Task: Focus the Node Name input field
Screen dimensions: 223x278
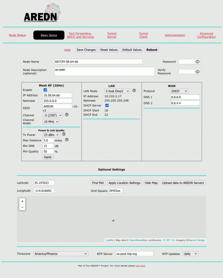Action: tap(98, 62)
